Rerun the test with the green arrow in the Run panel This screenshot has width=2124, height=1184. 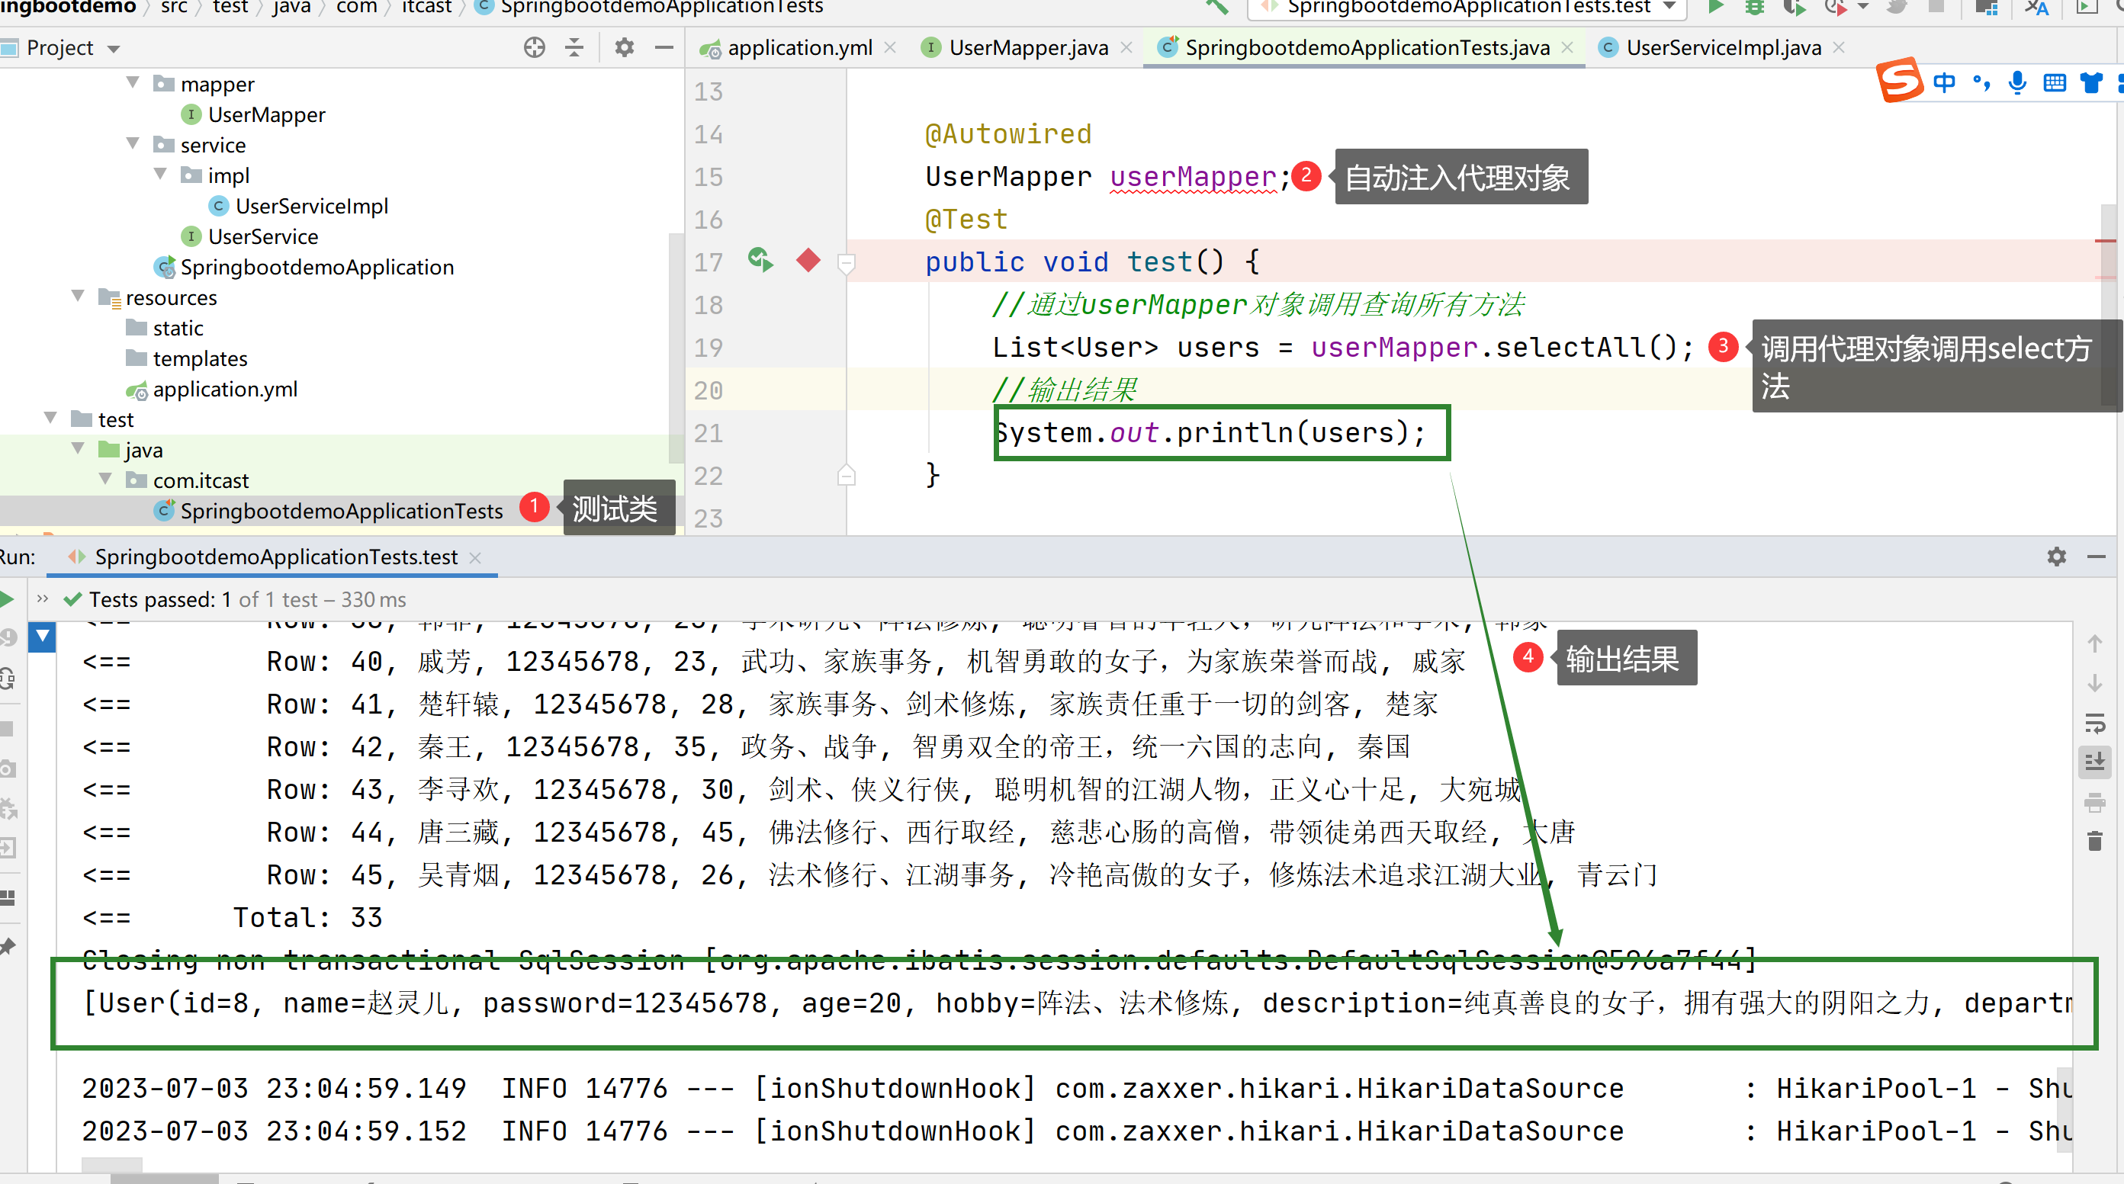click(x=8, y=599)
